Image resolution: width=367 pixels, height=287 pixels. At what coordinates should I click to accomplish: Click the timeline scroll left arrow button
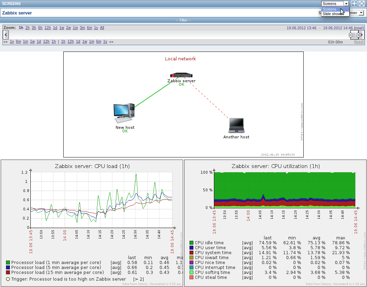pyautogui.click(x=6, y=35)
